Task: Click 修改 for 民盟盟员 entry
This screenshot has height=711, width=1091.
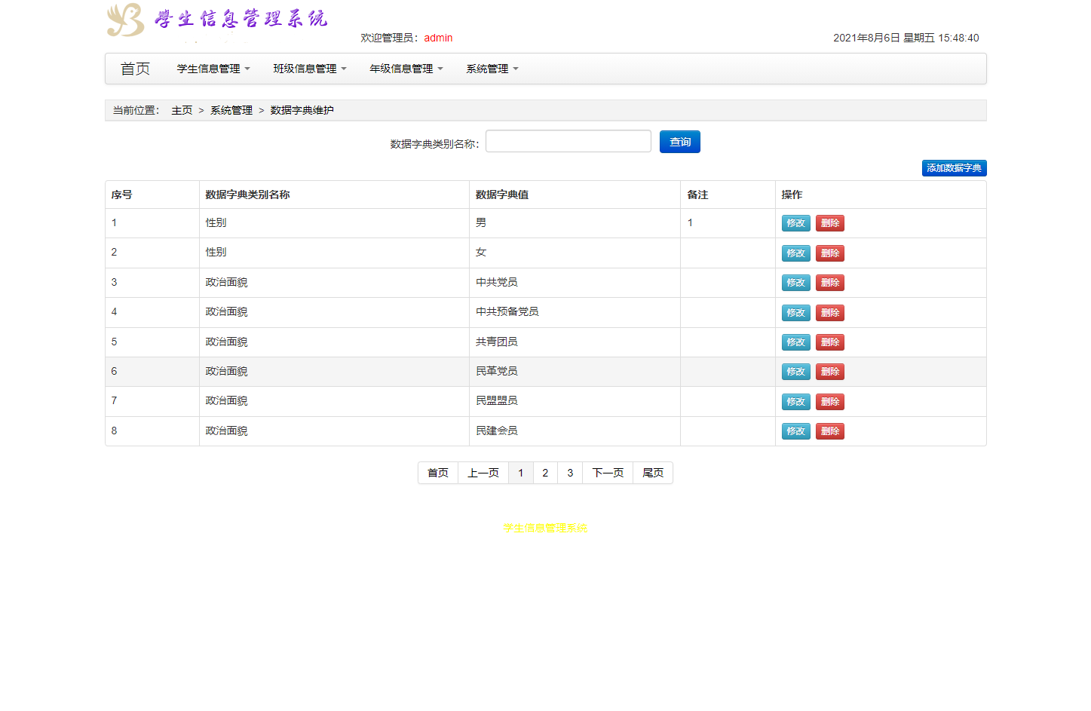Action: 795,401
